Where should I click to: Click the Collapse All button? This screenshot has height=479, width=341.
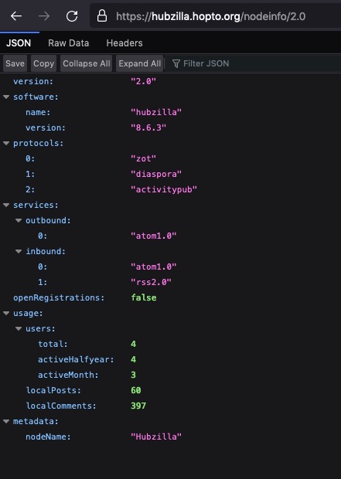coord(87,63)
